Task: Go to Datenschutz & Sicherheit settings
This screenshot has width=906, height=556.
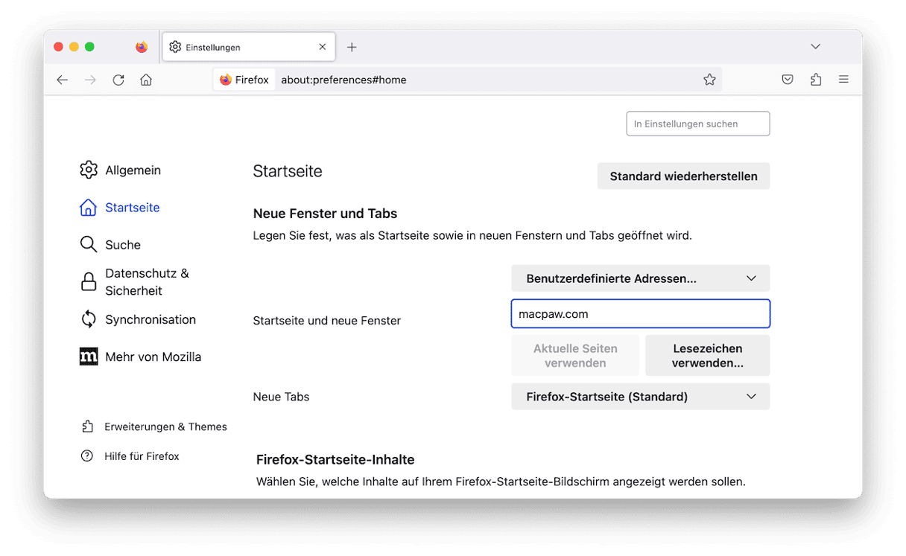Action: (x=135, y=282)
